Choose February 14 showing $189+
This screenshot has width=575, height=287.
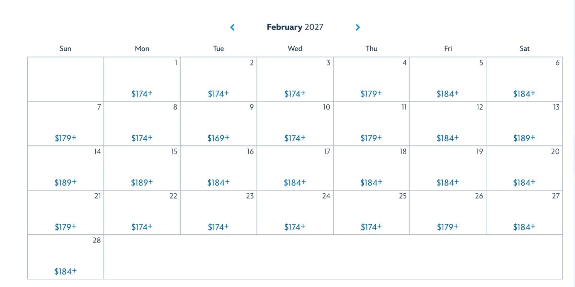pos(65,182)
